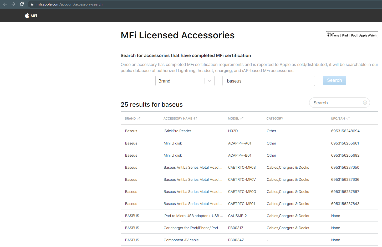Click model CAETRTC-MF0G
Viewport: 382px width, 247px height.
pos(242,192)
